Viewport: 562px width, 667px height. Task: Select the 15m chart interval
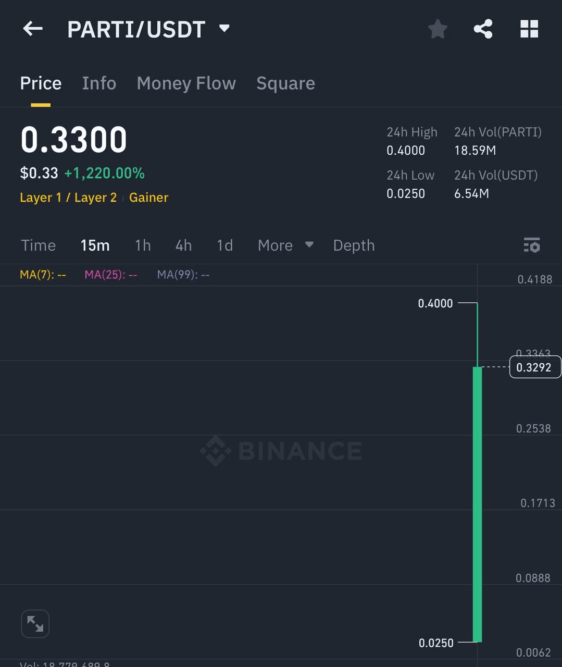click(x=95, y=245)
